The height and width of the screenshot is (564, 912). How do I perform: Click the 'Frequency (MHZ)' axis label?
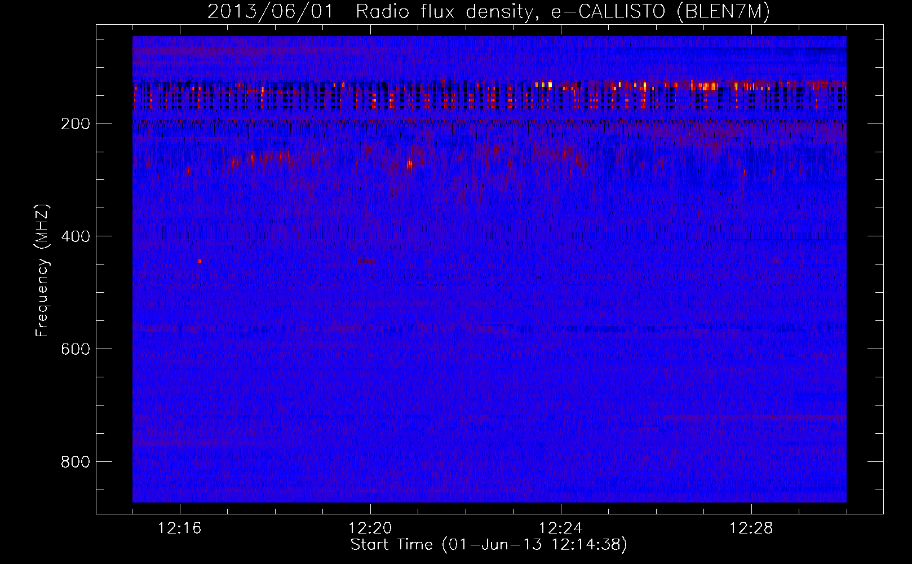point(42,270)
